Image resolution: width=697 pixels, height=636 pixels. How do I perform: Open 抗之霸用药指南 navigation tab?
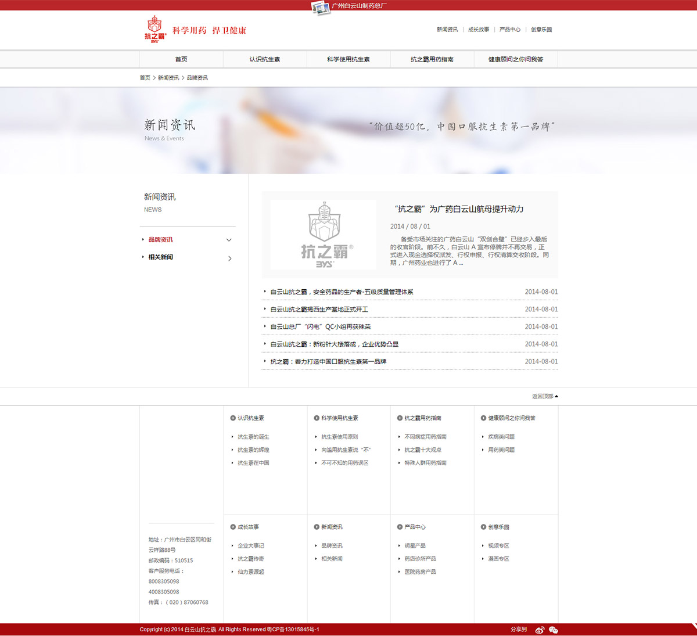[x=432, y=59]
